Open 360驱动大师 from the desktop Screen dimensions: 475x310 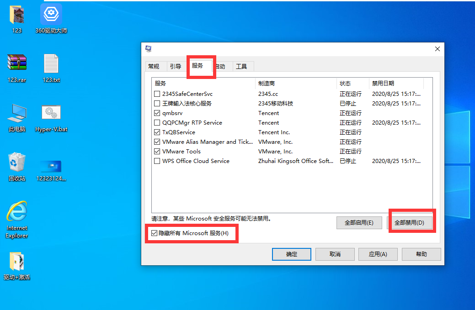click(x=51, y=14)
